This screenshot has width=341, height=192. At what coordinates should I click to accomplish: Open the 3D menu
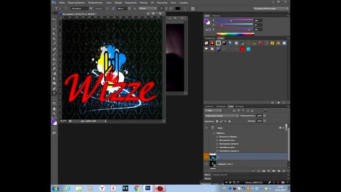152,3
